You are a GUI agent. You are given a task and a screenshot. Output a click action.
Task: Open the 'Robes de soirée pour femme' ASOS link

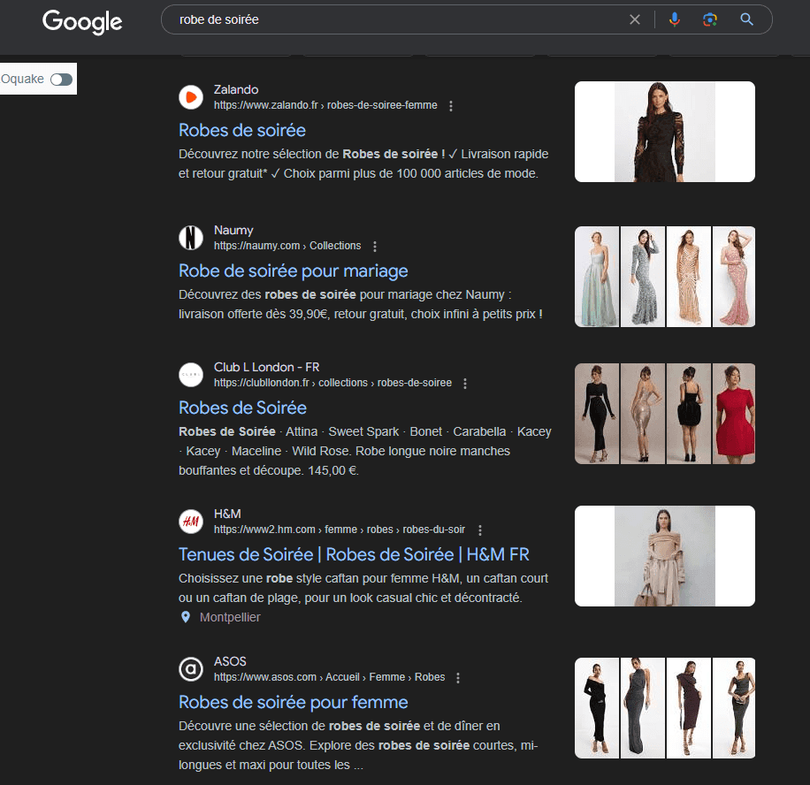tap(294, 702)
